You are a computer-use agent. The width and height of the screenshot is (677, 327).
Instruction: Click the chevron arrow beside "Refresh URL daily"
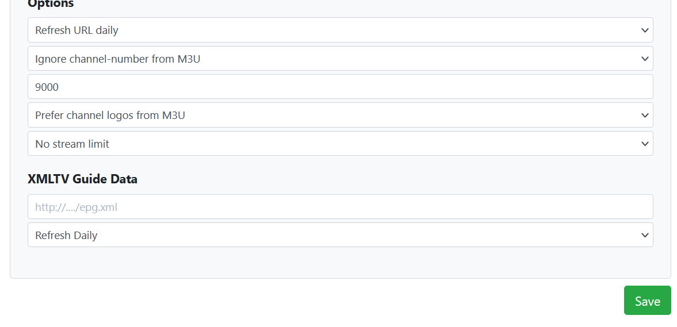[645, 30]
